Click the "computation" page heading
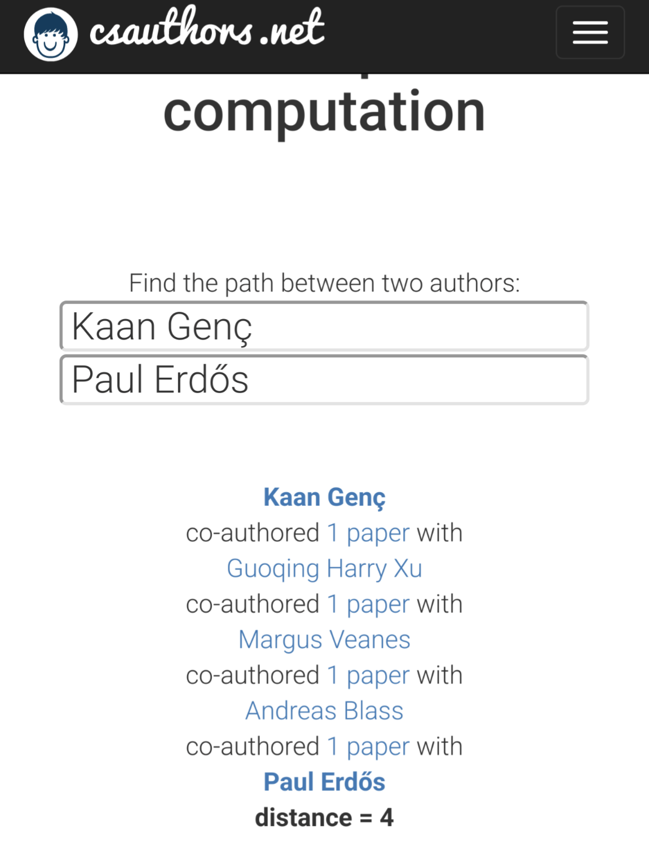Screen dimensions: 649x866 (324, 112)
